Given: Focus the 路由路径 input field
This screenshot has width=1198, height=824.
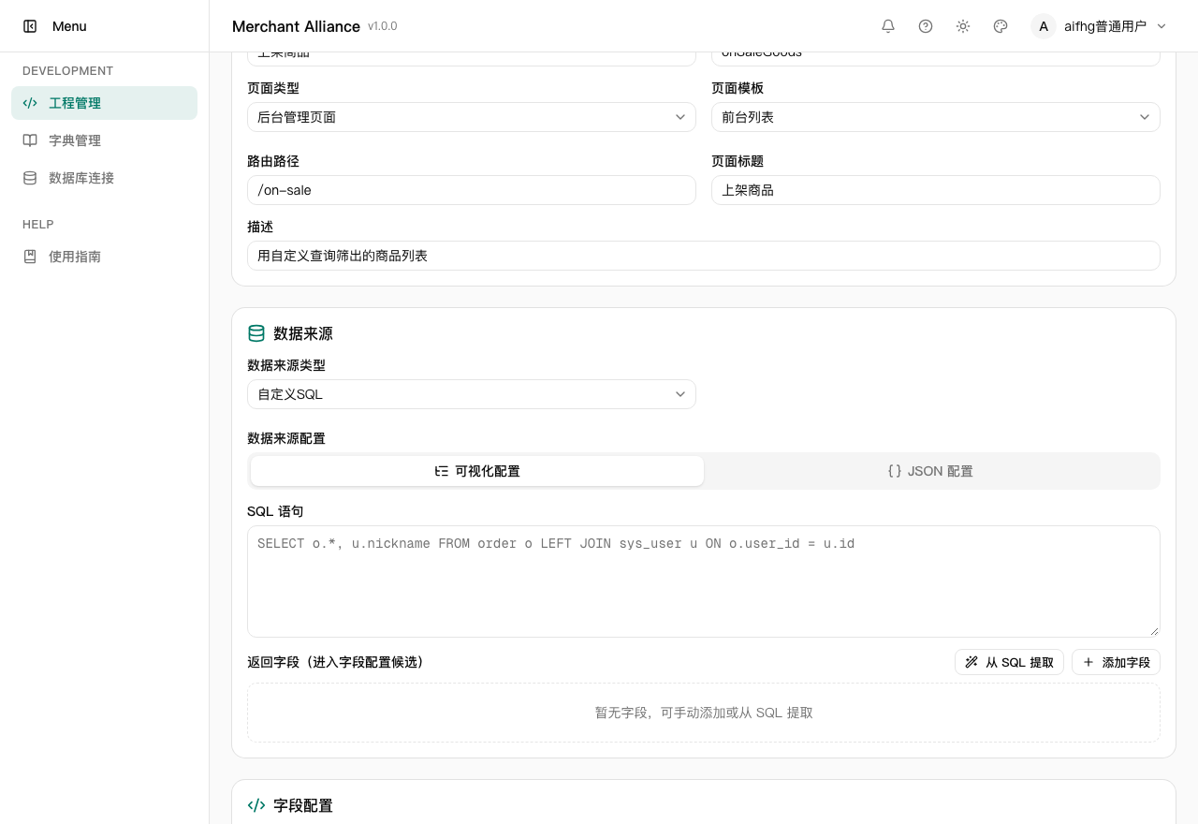Looking at the screenshot, I should tap(472, 190).
